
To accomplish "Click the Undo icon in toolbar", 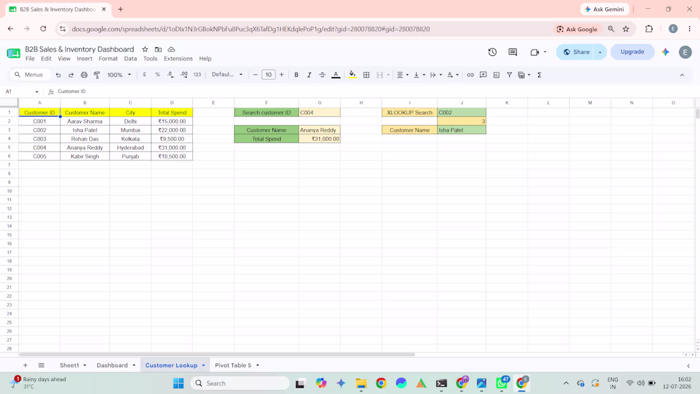I will coord(58,75).
